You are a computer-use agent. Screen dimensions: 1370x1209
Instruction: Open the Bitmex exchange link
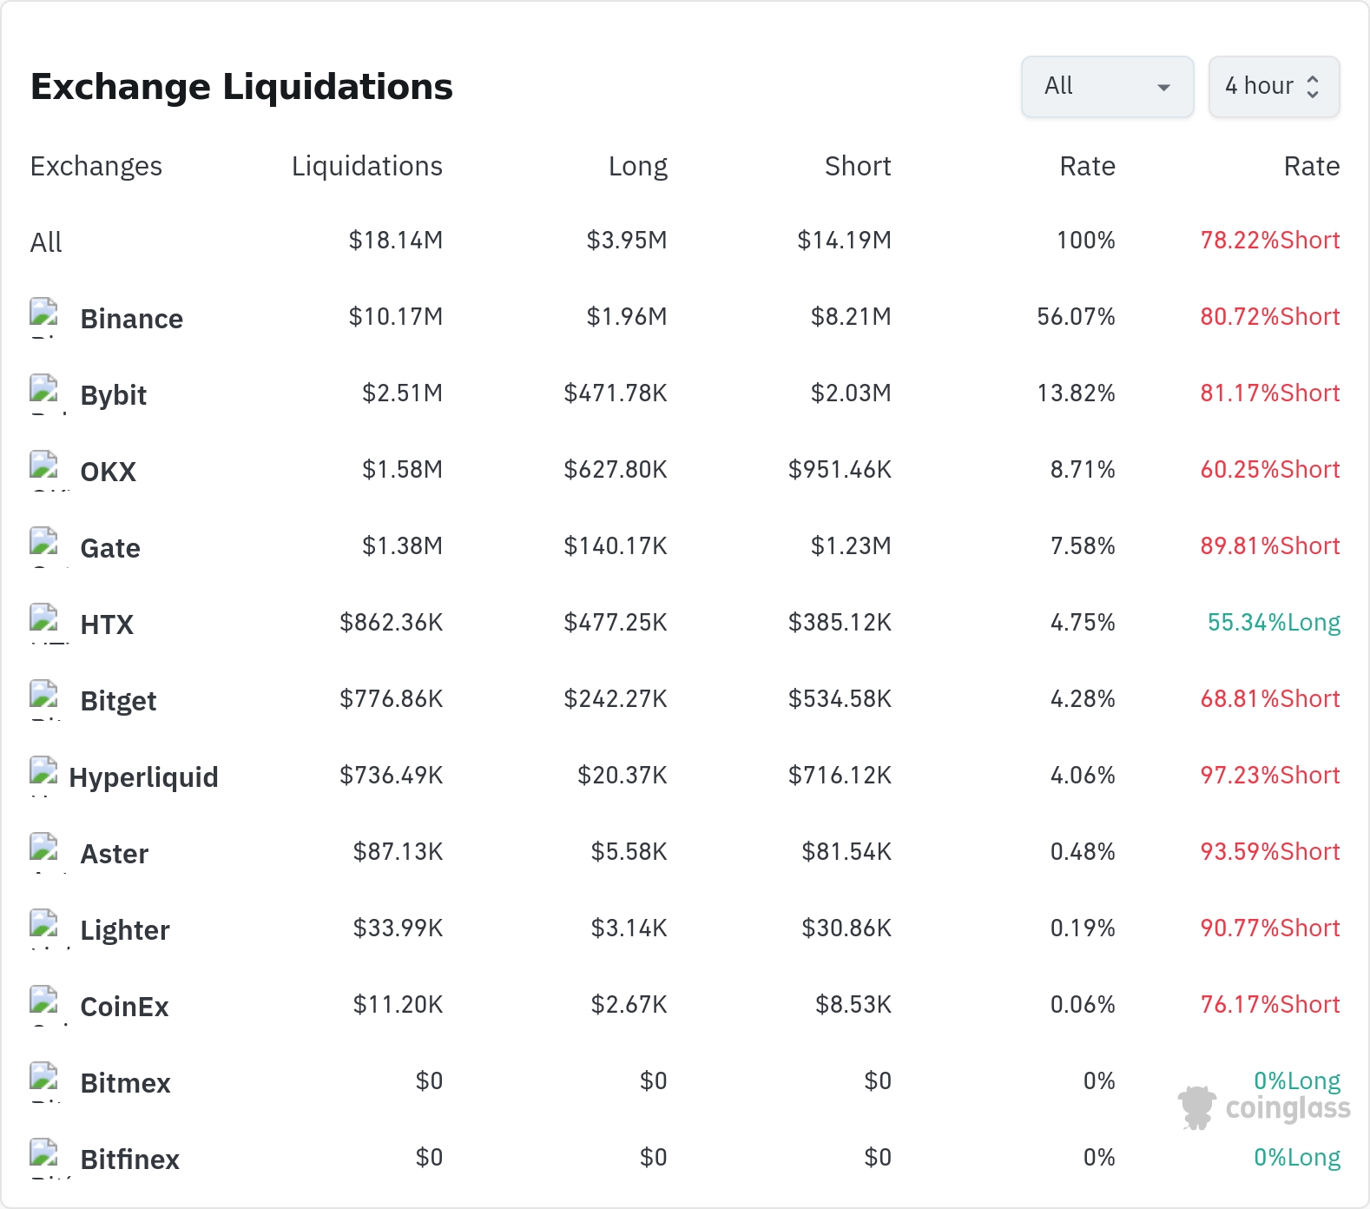click(x=125, y=1083)
